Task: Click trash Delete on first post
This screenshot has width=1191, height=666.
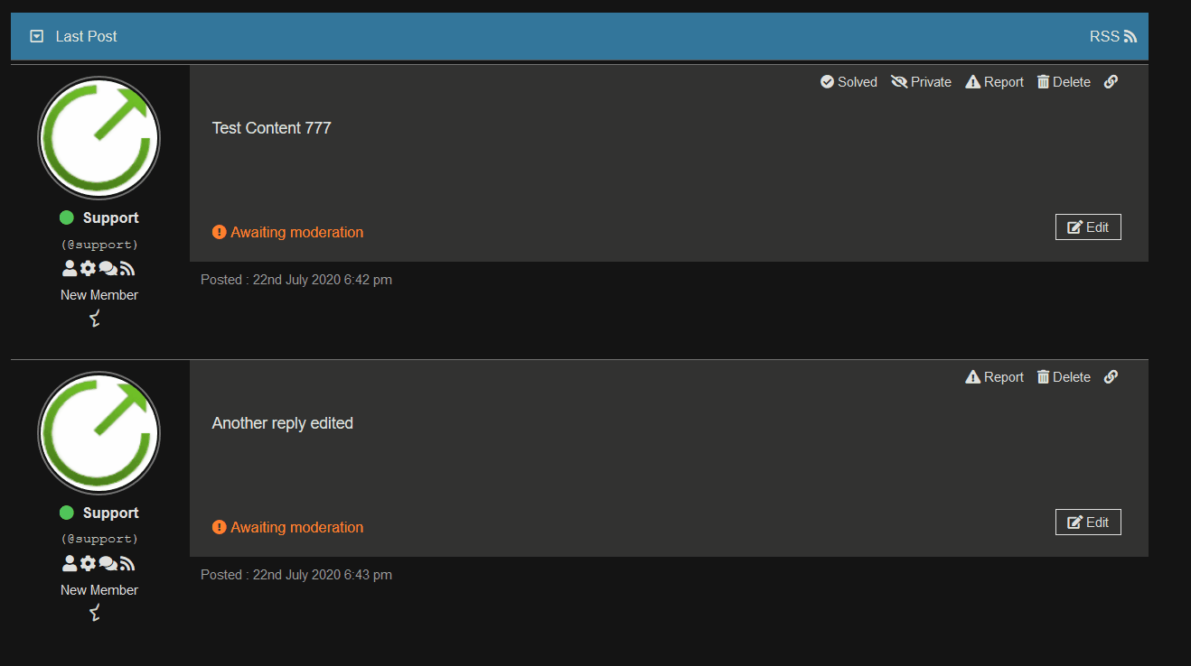Action: (1064, 81)
